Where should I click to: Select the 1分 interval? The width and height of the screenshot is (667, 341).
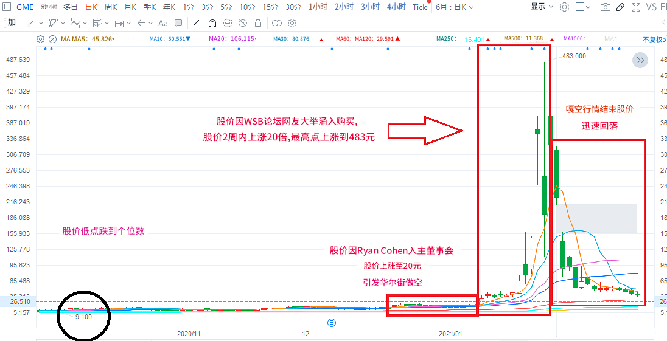click(x=188, y=7)
